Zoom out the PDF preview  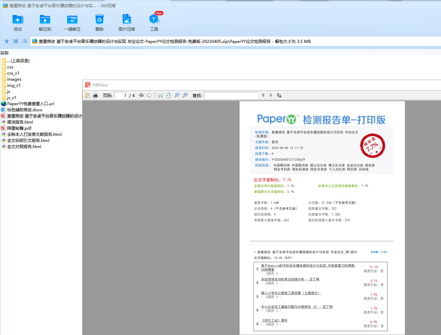coord(177,95)
